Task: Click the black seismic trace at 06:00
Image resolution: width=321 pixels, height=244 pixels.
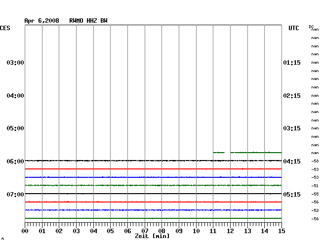Action: click(153, 161)
